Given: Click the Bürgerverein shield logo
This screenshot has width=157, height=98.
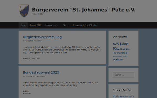Looking at the screenshot, I should (x=24, y=11).
